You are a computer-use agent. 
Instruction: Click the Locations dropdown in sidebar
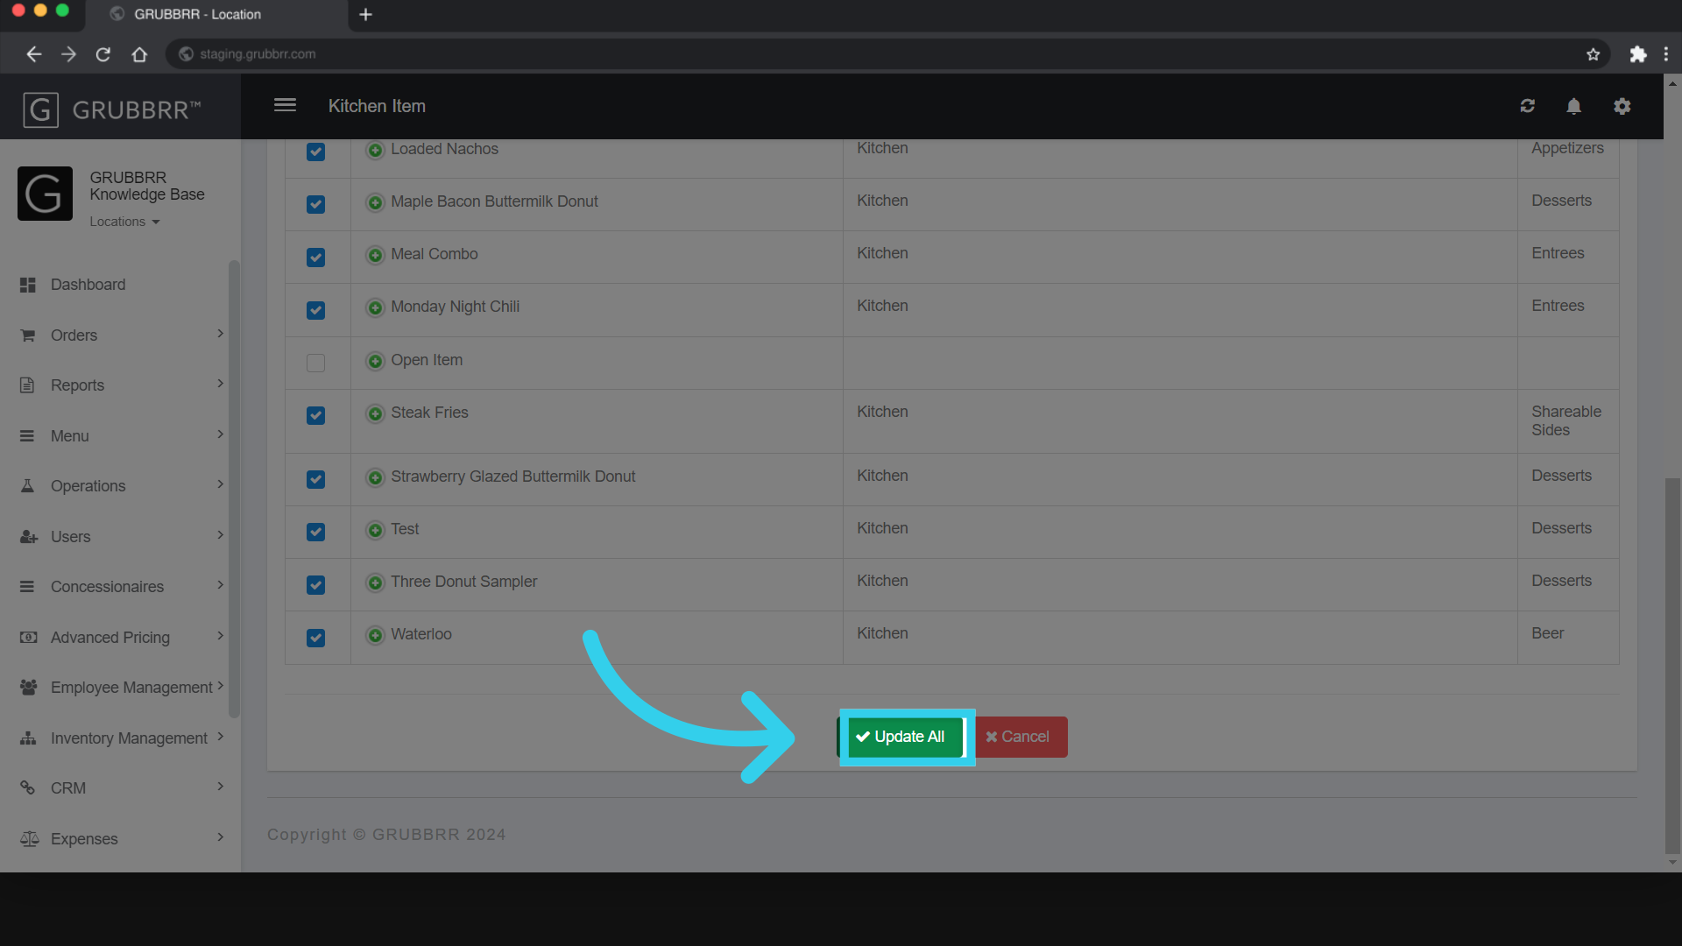click(x=124, y=221)
